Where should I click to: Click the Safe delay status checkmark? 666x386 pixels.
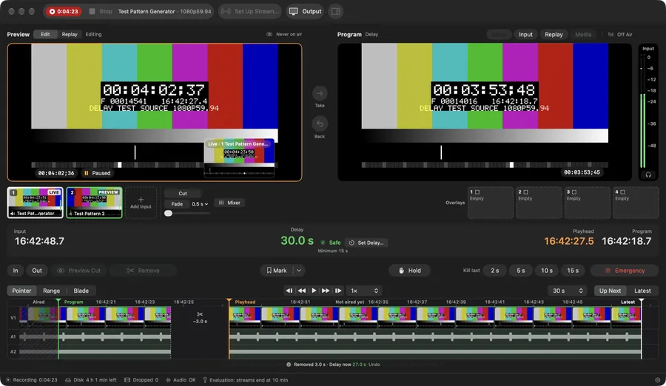323,243
